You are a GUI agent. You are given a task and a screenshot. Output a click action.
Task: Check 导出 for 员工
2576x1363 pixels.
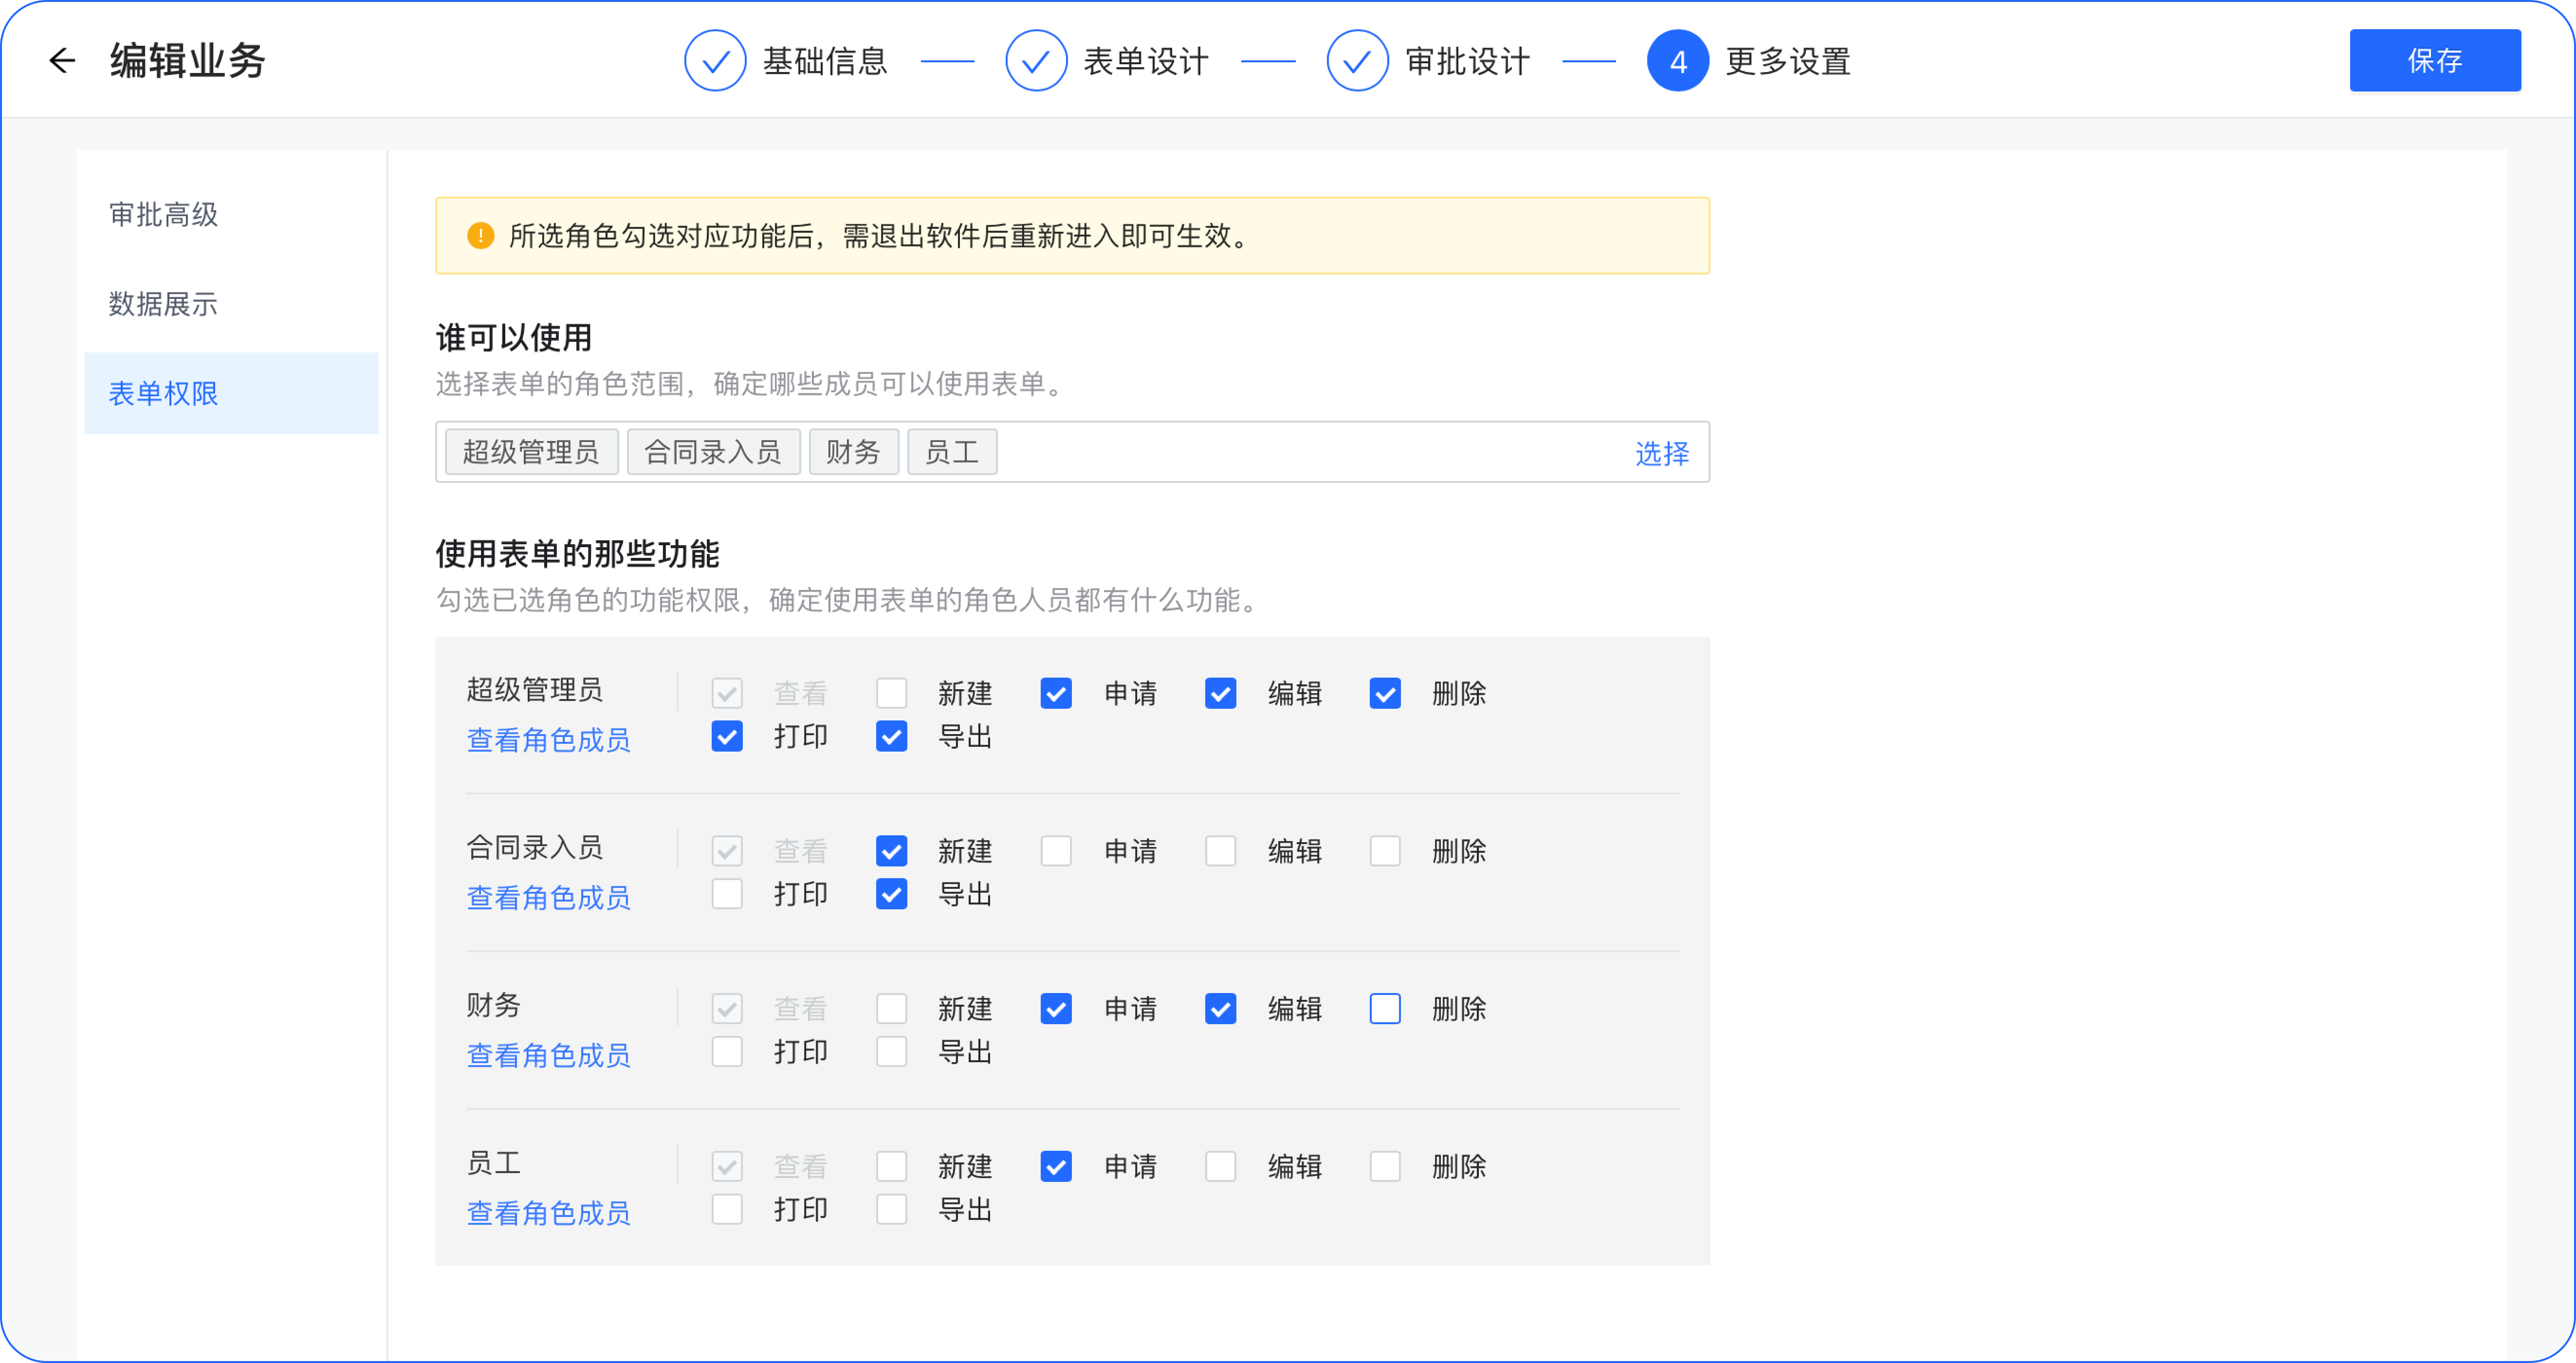[x=892, y=1210]
